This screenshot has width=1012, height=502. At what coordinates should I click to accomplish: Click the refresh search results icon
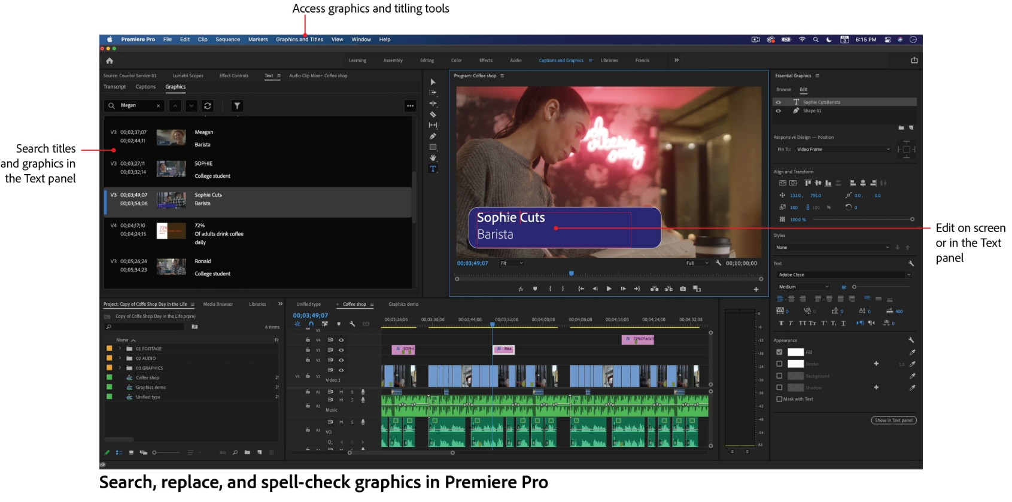point(208,106)
